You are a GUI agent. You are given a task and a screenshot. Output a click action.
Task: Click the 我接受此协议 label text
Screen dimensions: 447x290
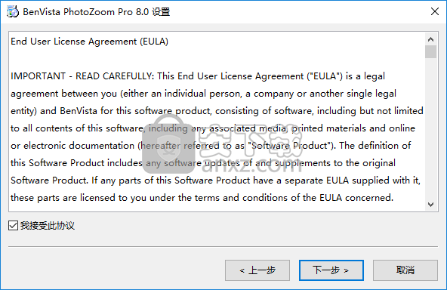(48, 226)
